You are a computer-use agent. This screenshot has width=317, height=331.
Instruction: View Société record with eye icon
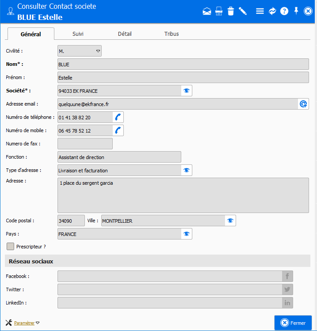(x=187, y=91)
